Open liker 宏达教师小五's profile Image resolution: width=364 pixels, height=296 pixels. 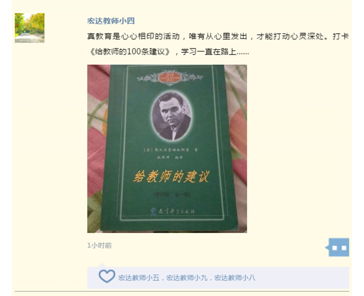tap(139, 278)
